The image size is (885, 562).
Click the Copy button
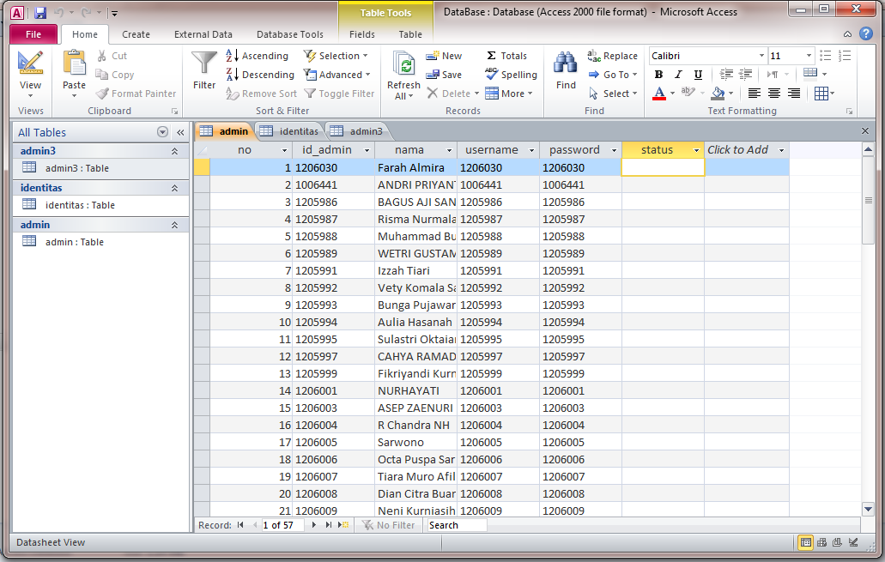click(115, 75)
